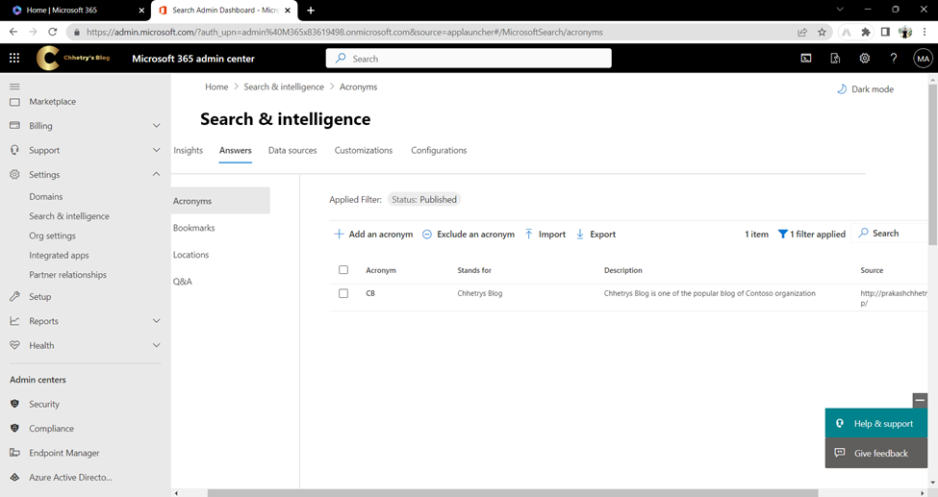The image size is (938, 497).
Task: Click the Endpoint Manager icon
Action: (x=15, y=453)
